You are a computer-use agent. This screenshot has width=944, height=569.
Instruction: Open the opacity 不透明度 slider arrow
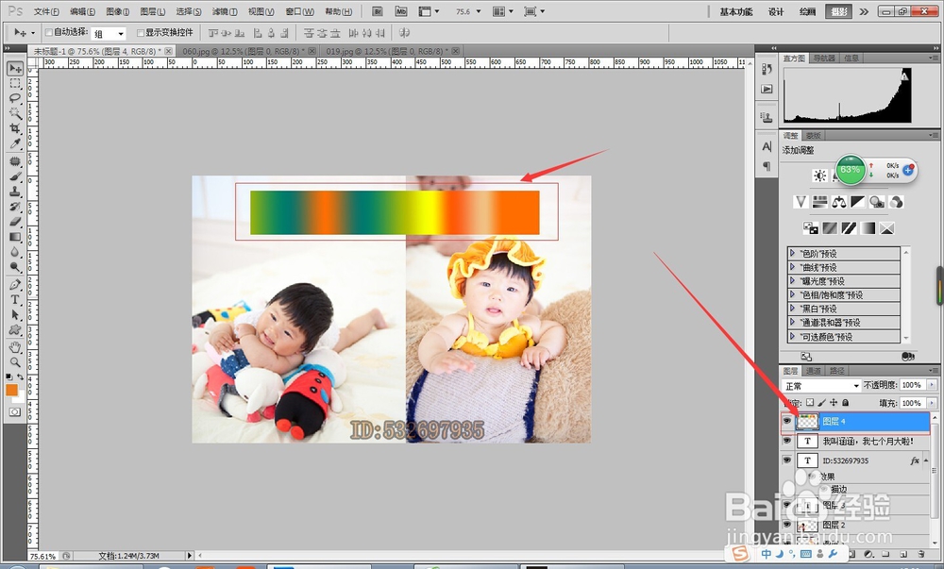point(932,385)
